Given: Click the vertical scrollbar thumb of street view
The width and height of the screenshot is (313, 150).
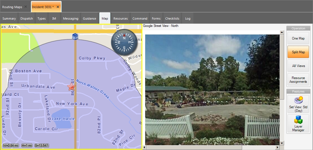Looking at the screenshot, I should pyautogui.click(x=282, y=67).
